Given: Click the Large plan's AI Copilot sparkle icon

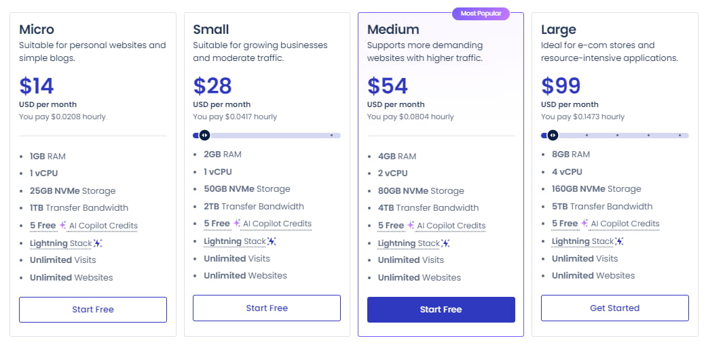Looking at the screenshot, I should click(584, 224).
